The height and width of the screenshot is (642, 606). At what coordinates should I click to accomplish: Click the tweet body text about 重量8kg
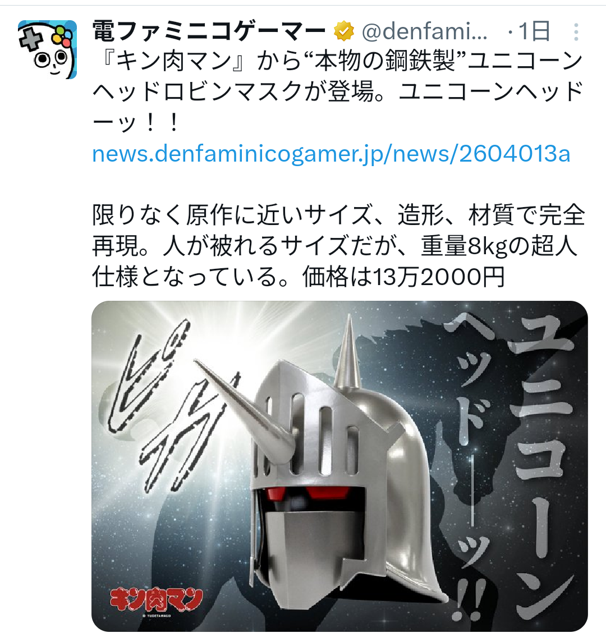tap(338, 246)
